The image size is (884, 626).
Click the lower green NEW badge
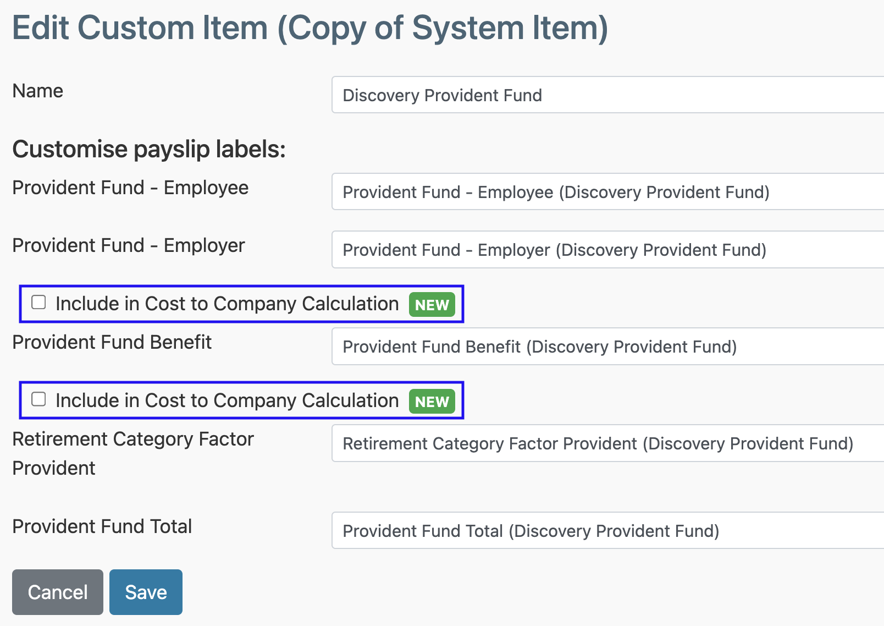point(432,402)
